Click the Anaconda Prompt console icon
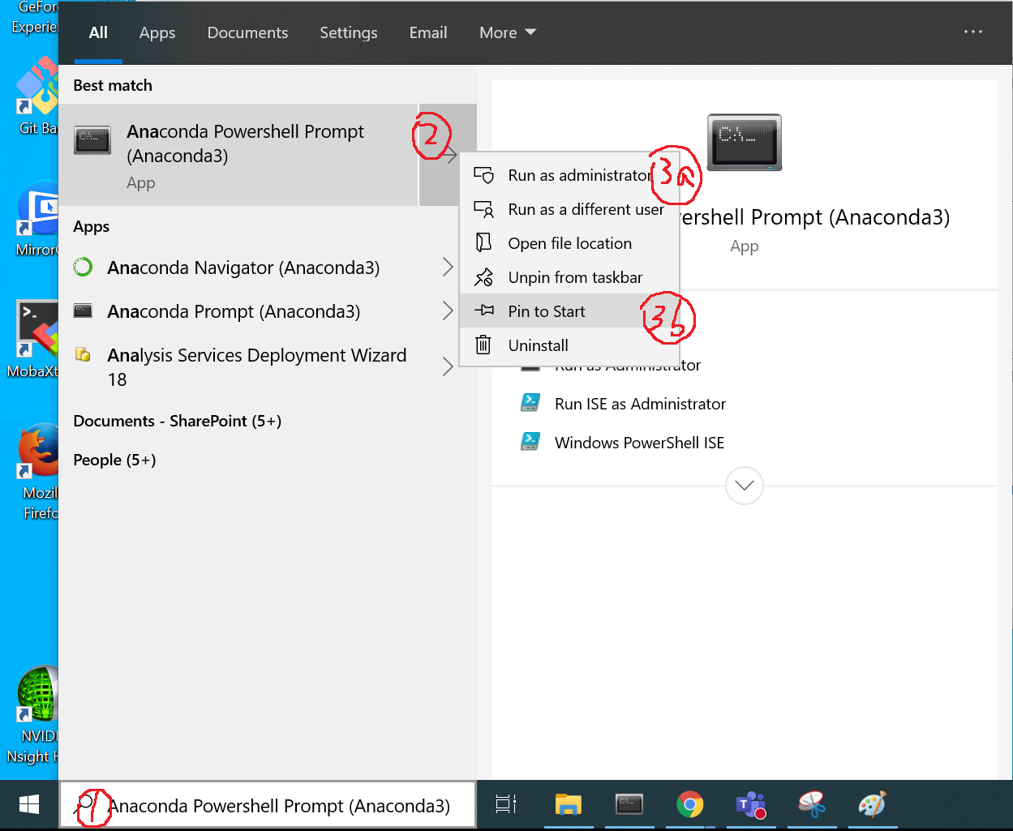The height and width of the screenshot is (831, 1013). coord(83,311)
